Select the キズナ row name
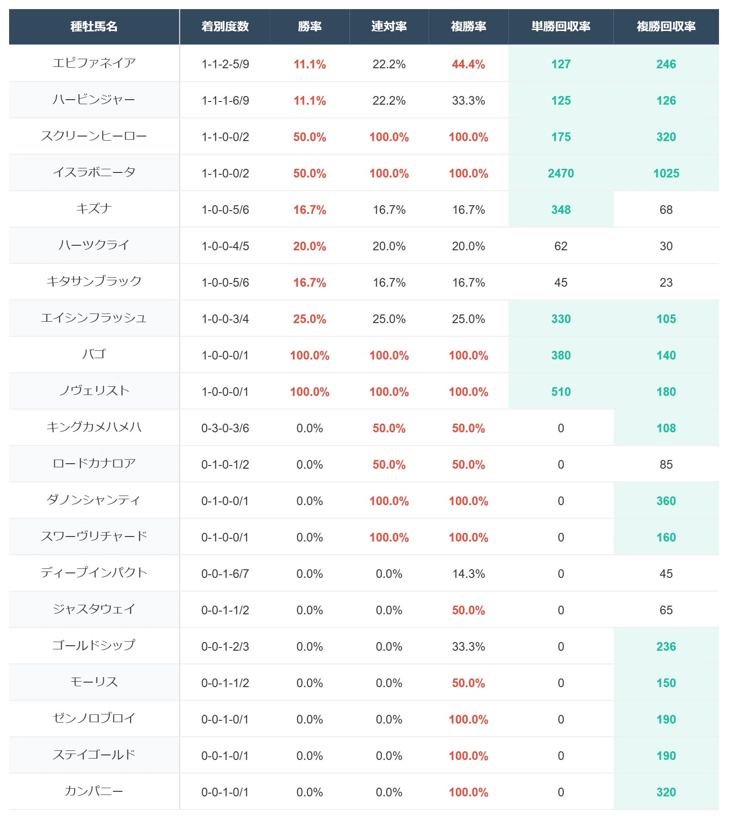Viewport: 729px width, 820px height. (x=94, y=208)
